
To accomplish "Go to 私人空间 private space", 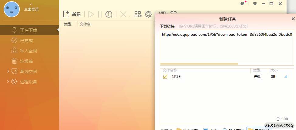I will tap(28, 51).
